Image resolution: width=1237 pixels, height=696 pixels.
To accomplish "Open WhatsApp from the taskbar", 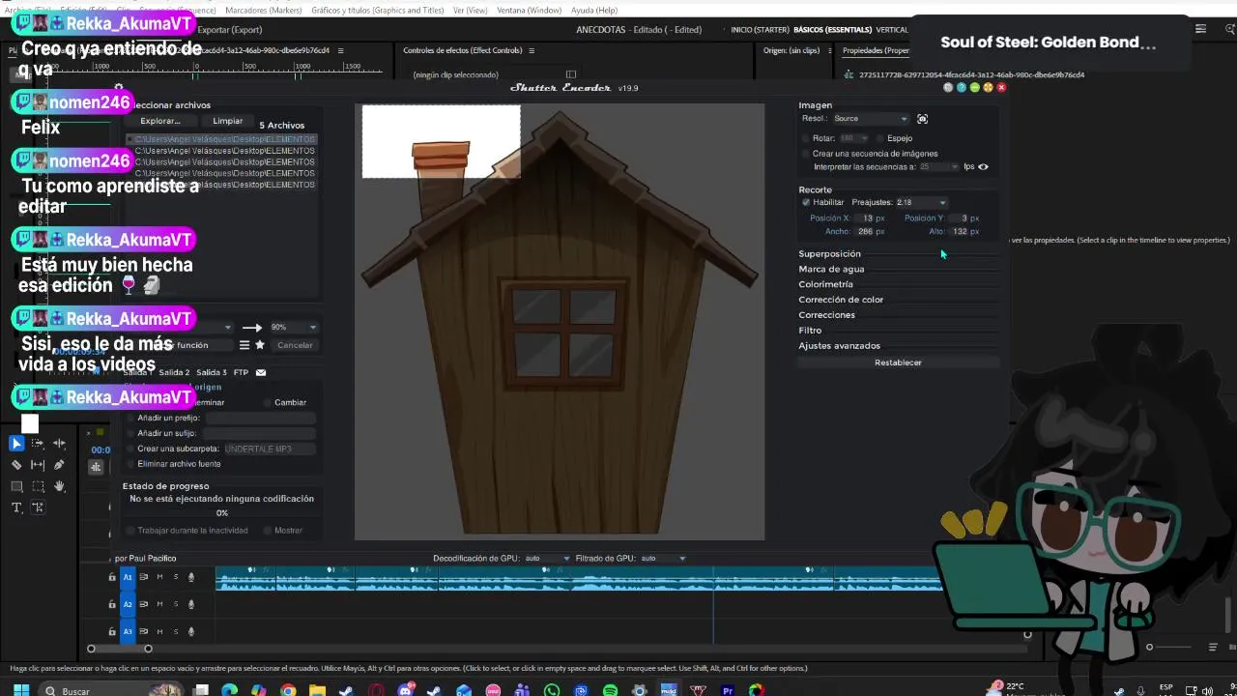I will click(552, 690).
